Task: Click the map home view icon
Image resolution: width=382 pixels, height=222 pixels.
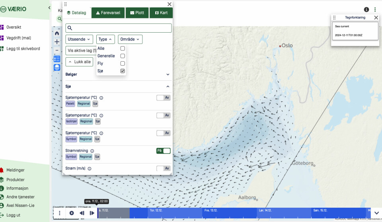Action: (57, 33)
